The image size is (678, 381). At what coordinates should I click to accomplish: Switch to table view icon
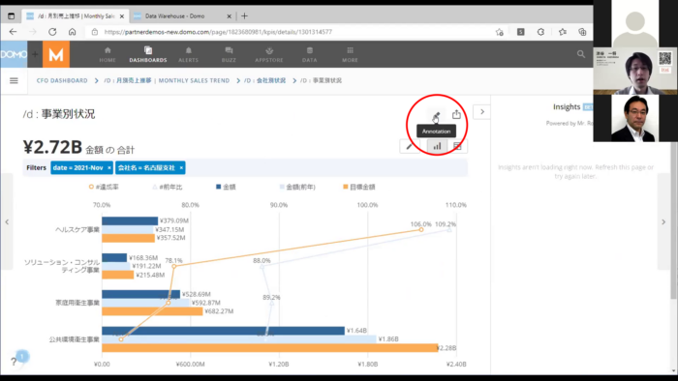click(457, 146)
